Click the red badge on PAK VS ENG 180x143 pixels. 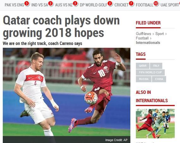(x=27, y=3)
